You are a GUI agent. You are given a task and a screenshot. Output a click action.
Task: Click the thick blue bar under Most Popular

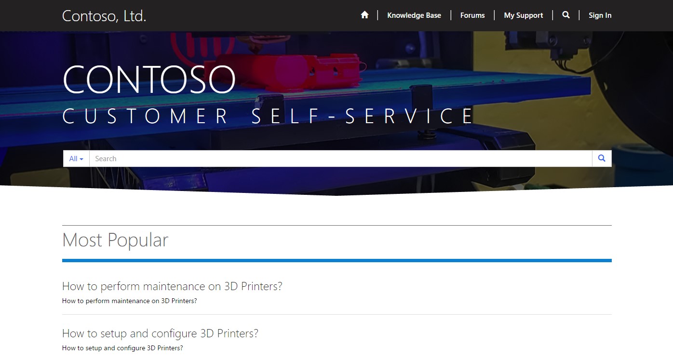[x=336, y=261]
